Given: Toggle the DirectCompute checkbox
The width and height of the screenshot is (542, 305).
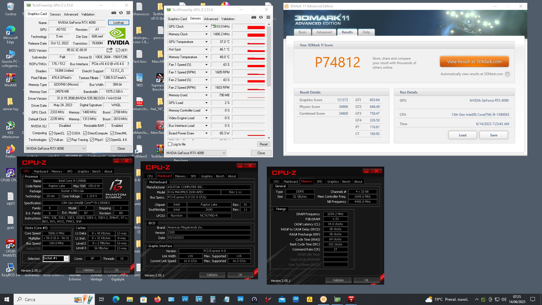Looking at the screenshot, I should coord(85,133).
